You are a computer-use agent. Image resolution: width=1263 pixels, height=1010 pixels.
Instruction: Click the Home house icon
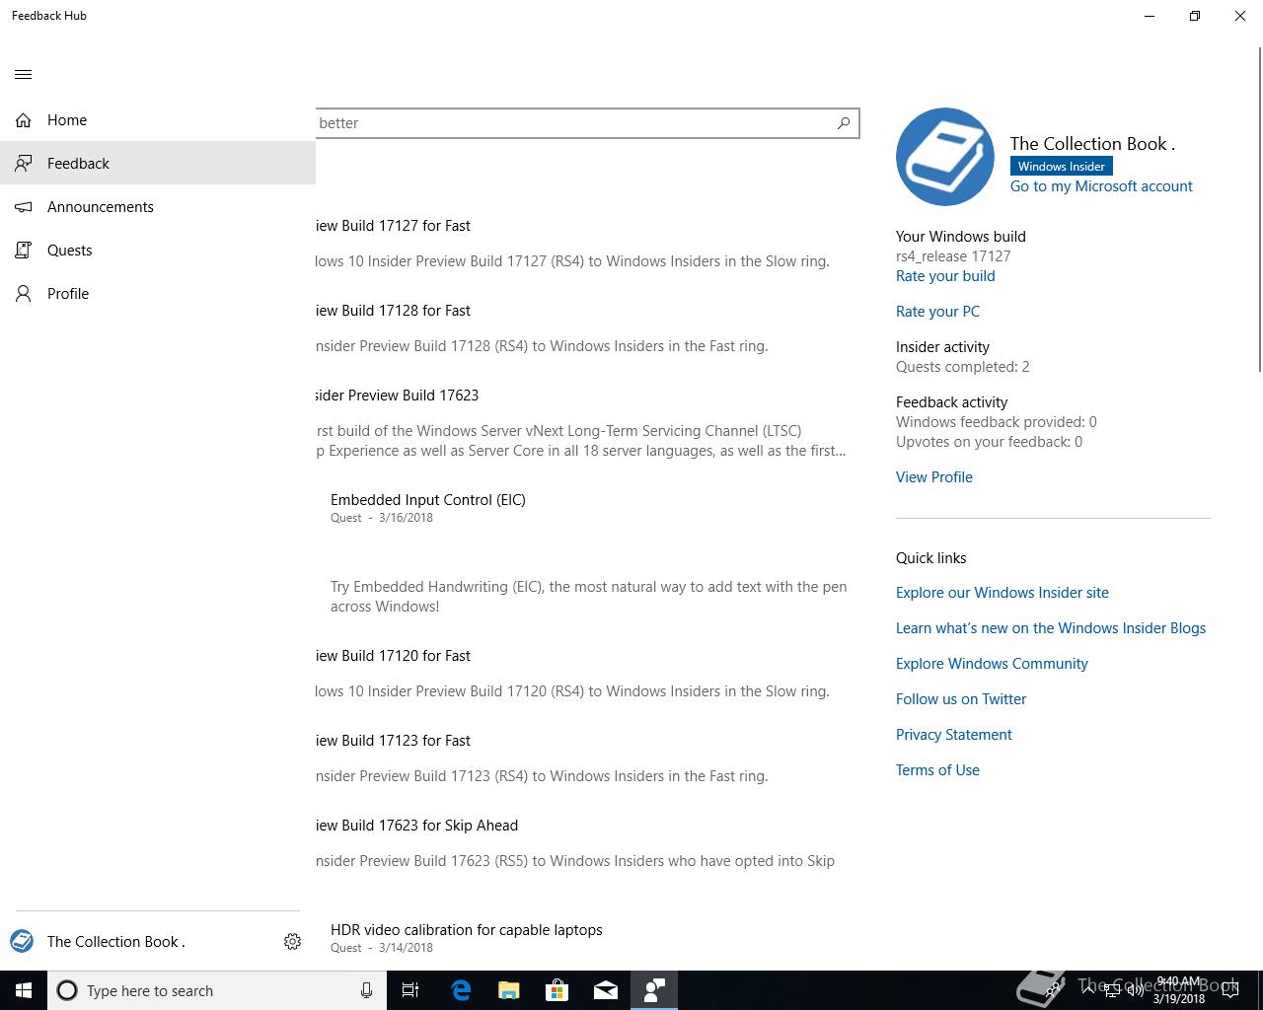point(24,120)
